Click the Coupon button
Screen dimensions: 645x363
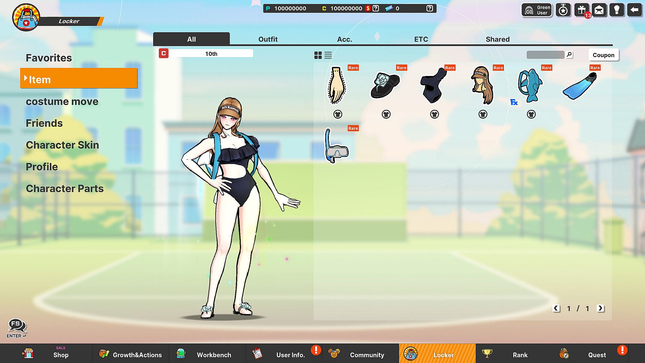[x=603, y=55]
